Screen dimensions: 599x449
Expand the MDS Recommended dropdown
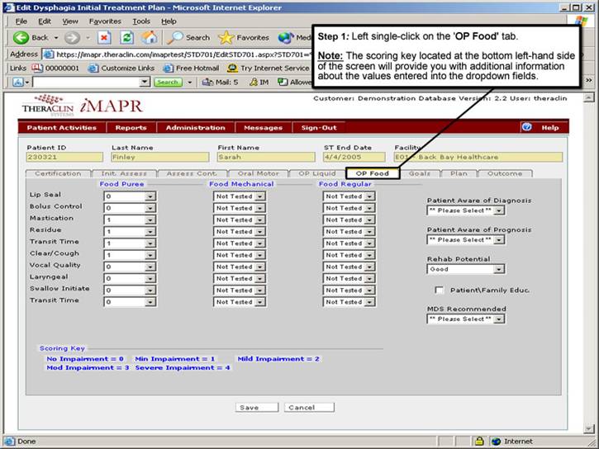(x=498, y=319)
